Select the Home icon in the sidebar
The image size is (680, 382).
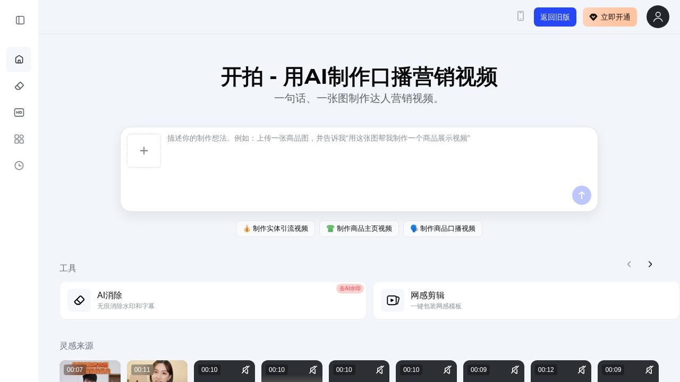click(x=19, y=59)
